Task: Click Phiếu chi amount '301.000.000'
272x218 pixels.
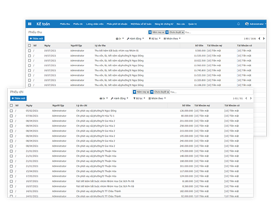Action: tap(186, 166)
